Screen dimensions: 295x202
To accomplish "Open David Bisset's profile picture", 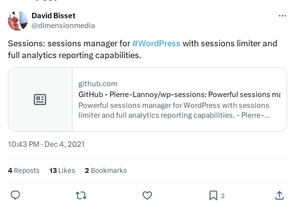I will click(x=18, y=21).
